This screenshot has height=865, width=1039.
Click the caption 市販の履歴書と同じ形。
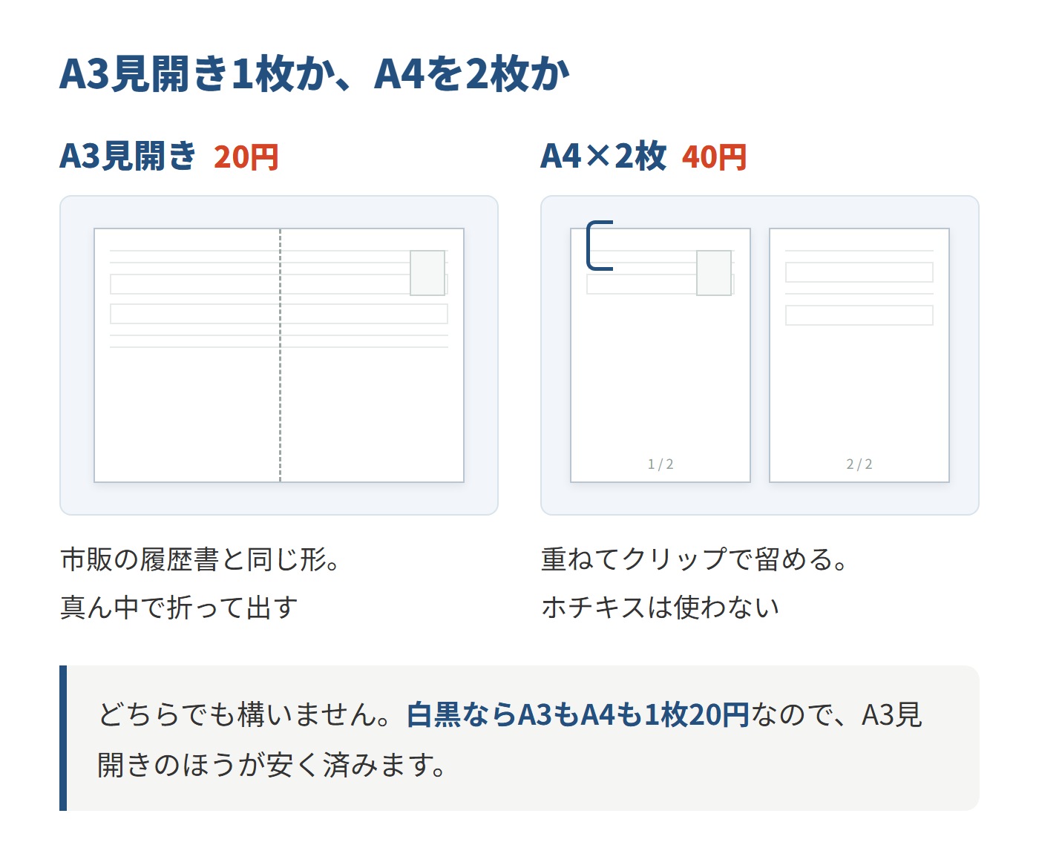(x=200, y=559)
